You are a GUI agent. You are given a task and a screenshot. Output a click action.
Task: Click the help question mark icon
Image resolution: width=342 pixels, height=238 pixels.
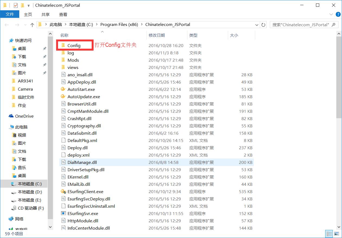pos(338,14)
